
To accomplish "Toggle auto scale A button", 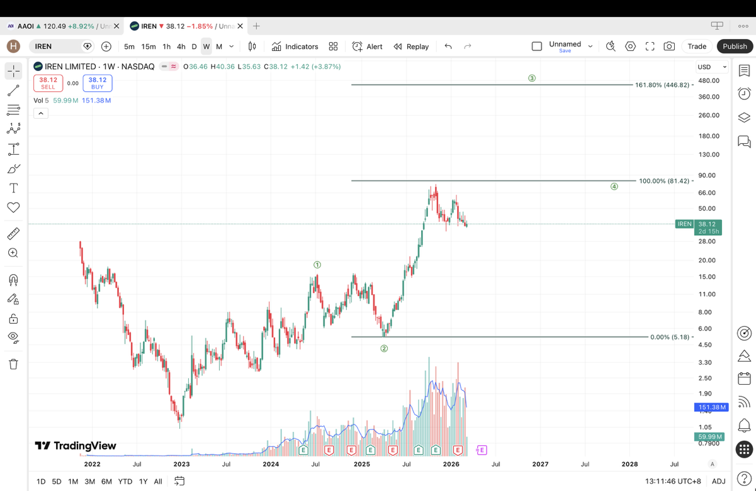I will tap(713, 464).
